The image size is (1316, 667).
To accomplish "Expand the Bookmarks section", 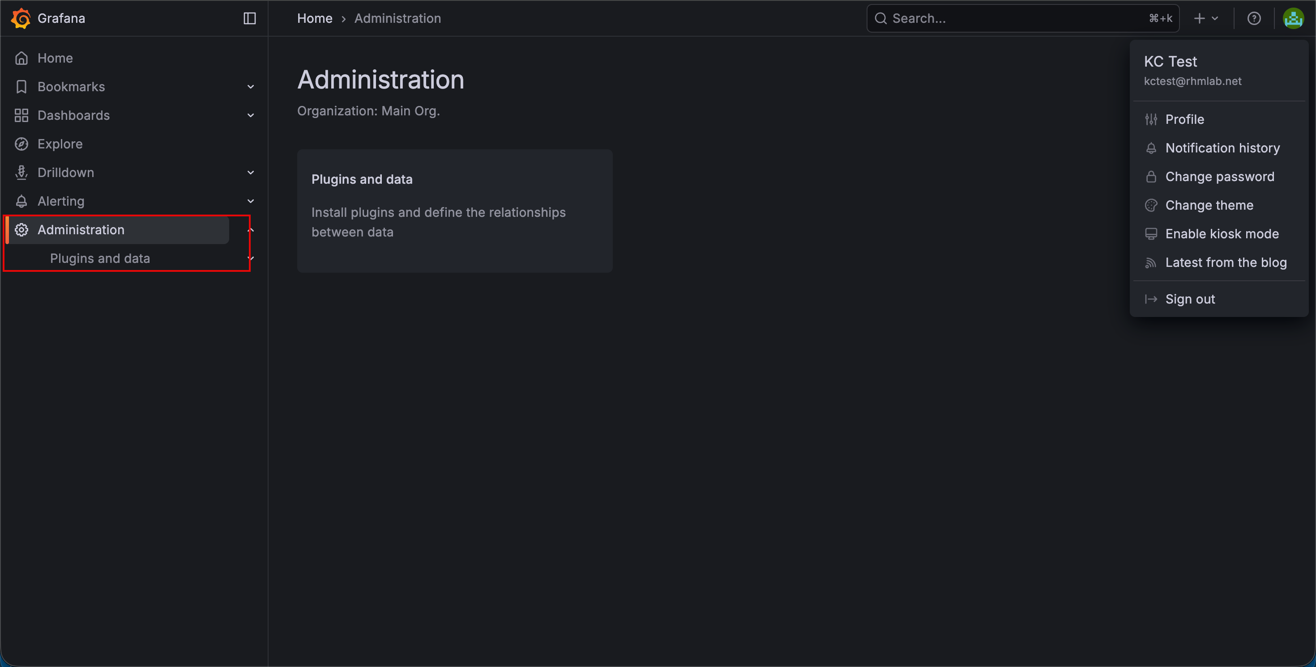I will point(250,86).
